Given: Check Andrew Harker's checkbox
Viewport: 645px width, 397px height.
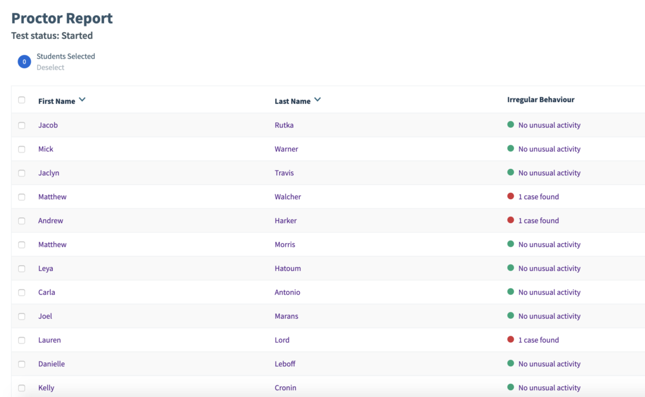Looking at the screenshot, I should point(22,221).
